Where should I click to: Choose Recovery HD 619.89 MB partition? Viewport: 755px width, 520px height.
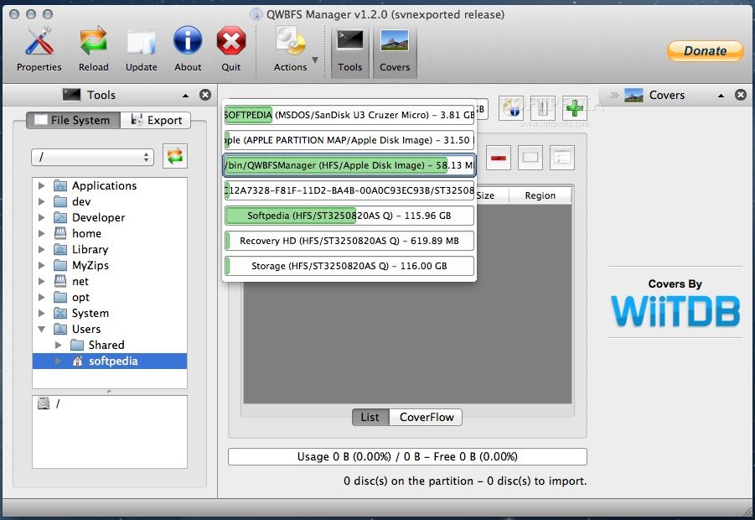[x=349, y=241]
